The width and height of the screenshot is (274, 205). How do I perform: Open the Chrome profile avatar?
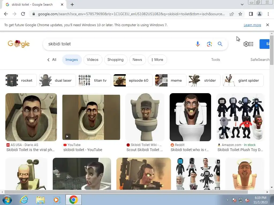coord(260,14)
